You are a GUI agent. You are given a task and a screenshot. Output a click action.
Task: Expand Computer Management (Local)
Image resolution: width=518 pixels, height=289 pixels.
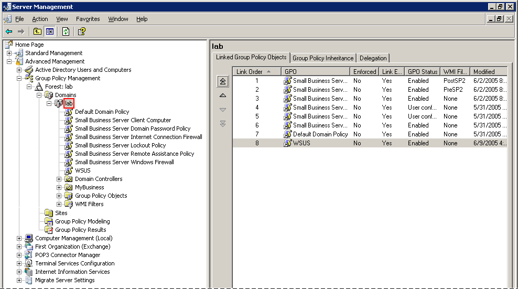pos(19,238)
